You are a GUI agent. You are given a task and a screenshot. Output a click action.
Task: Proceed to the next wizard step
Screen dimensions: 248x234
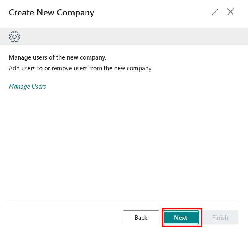(181, 217)
